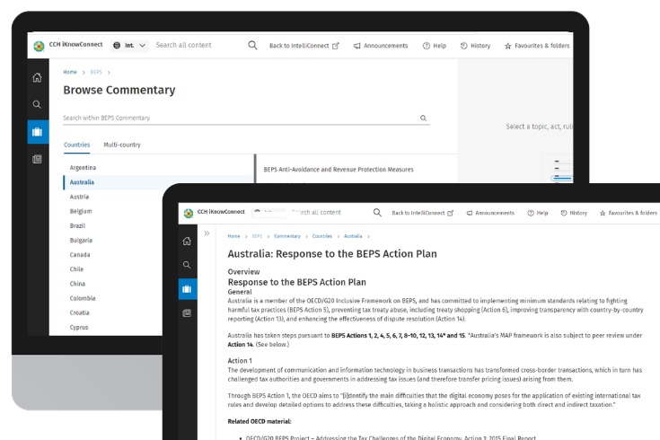
Task: Open Help in the back window header
Action: pyautogui.click(x=435, y=46)
